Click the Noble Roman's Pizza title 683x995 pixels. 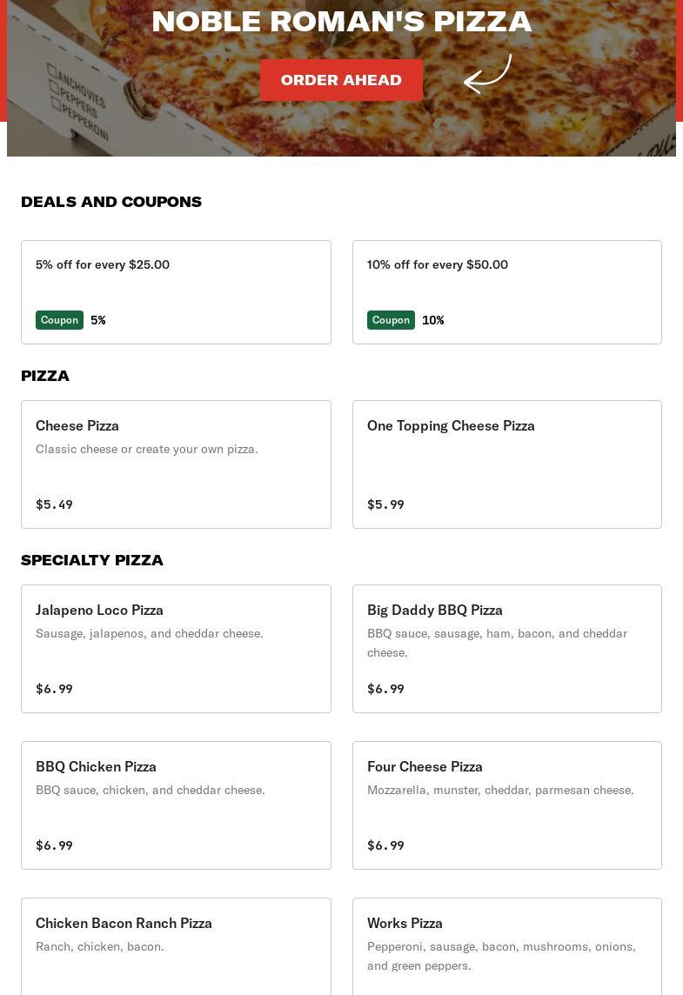341,21
